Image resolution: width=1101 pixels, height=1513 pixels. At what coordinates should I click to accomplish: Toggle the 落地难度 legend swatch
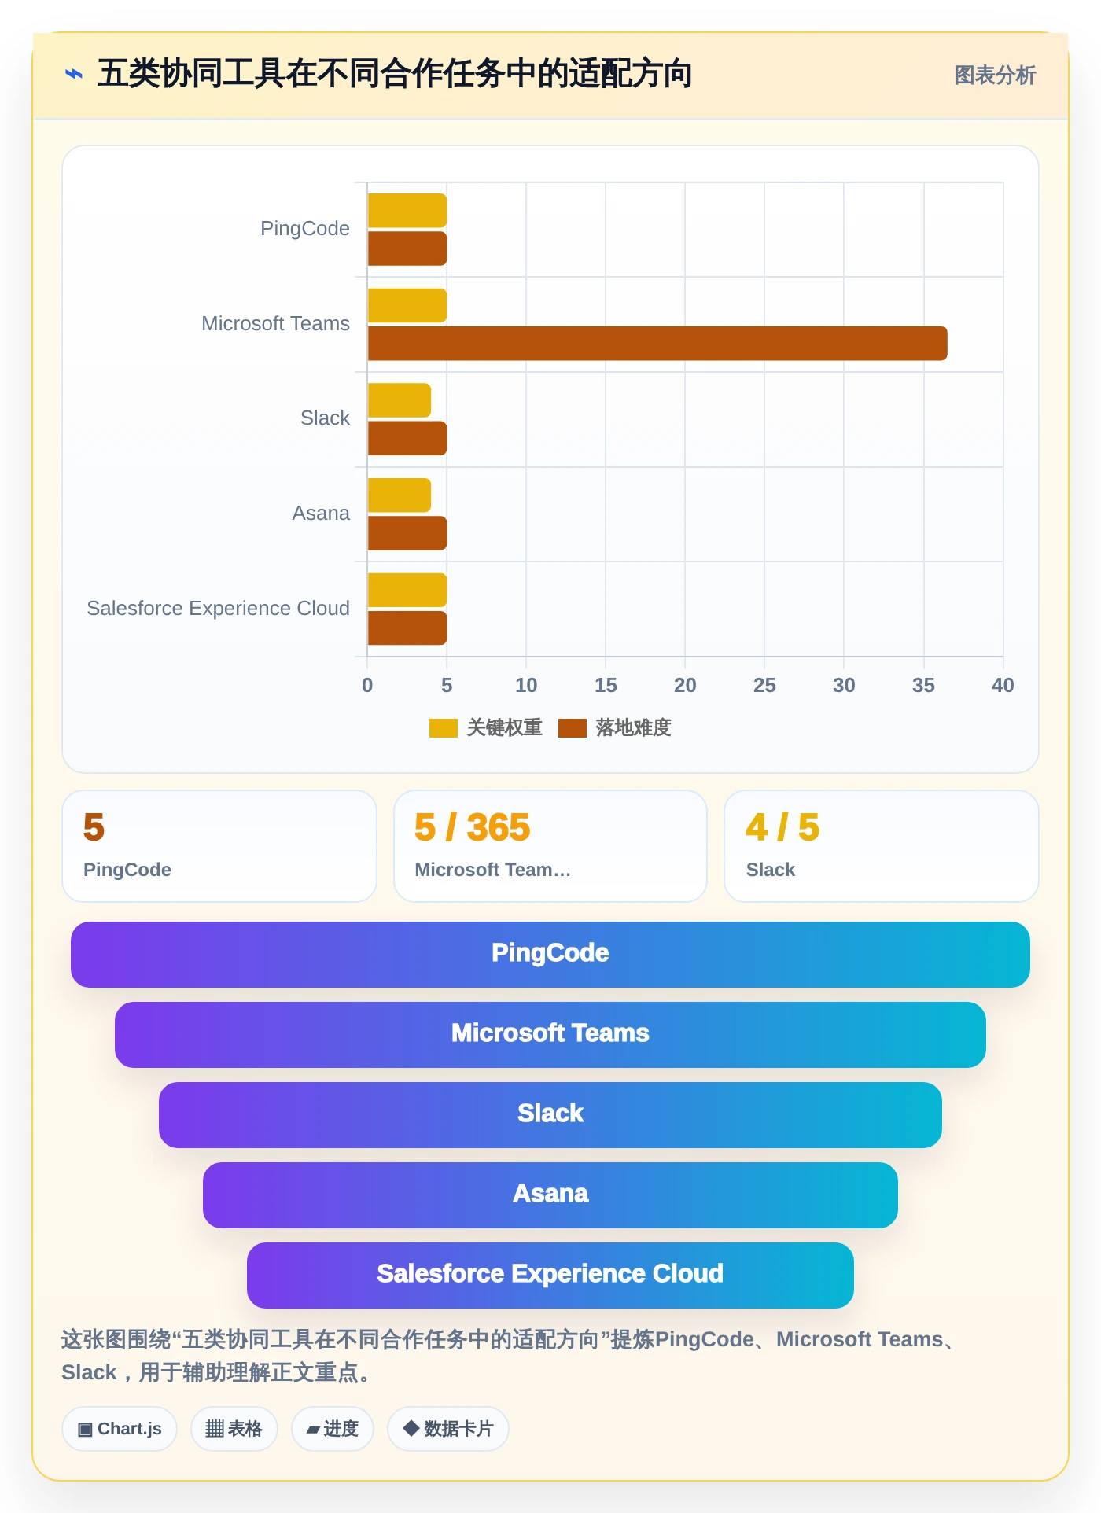[573, 728]
